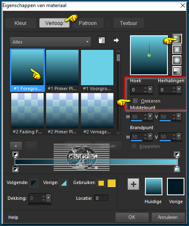Switch to the Textuur tab

pos(129,23)
